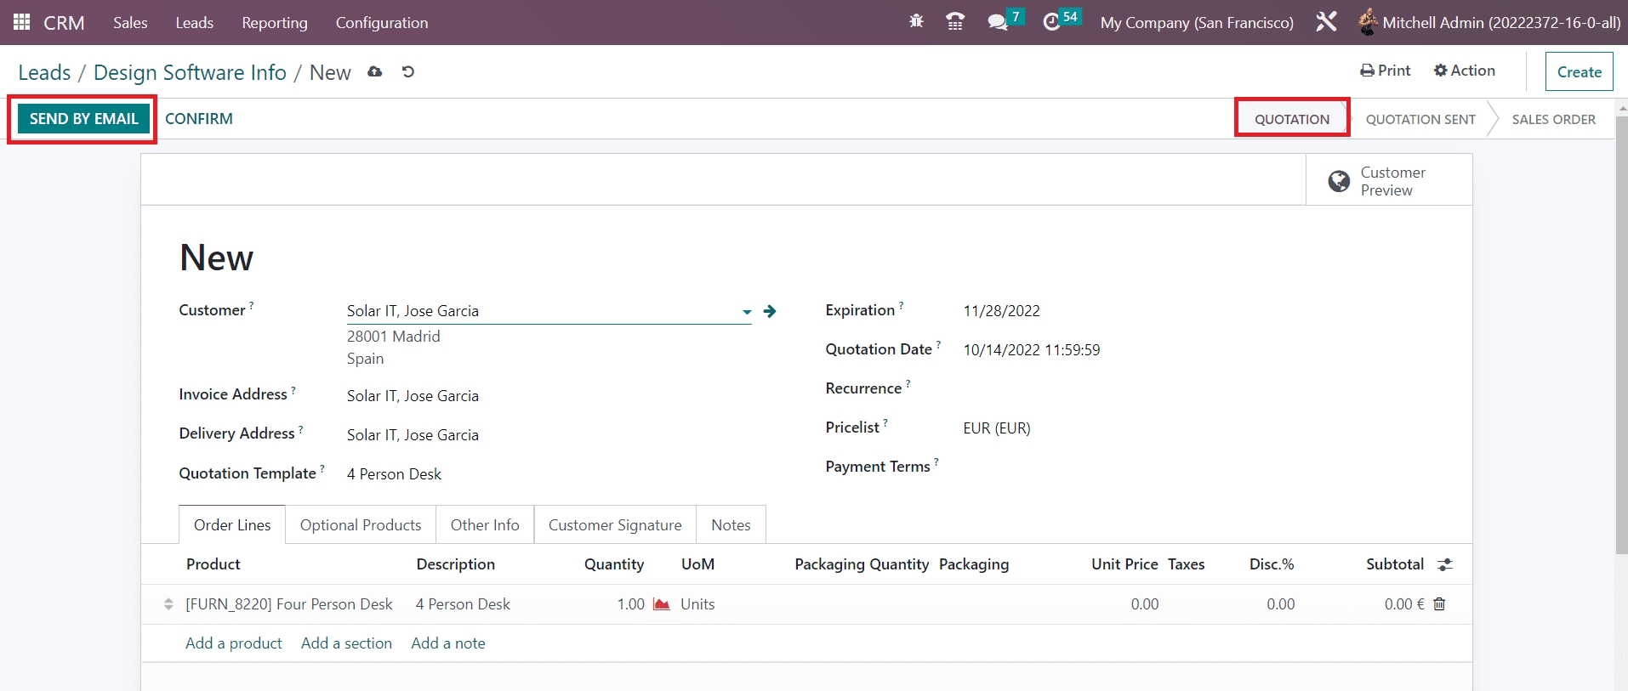Open the activities clock icon
The height and width of the screenshot is (691, 1628).
(1052, 22)
